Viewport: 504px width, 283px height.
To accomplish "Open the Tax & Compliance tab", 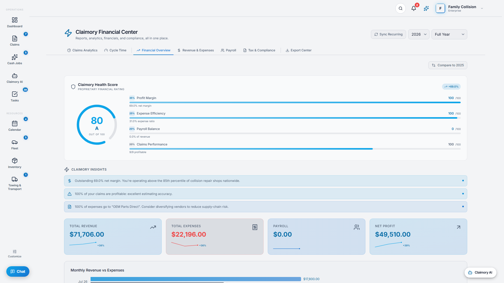I will 259,50.
